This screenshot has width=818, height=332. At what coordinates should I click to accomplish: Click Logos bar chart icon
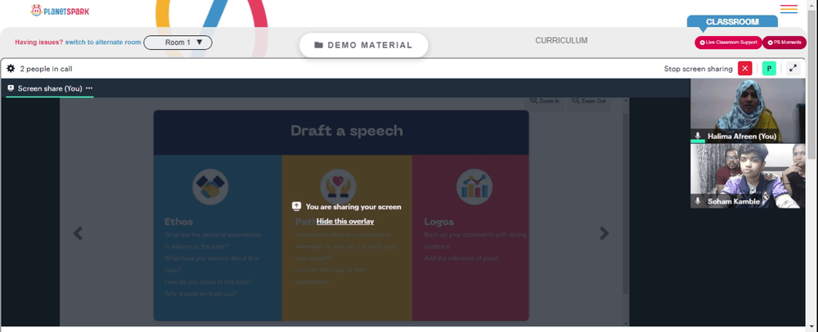[474, 187]
